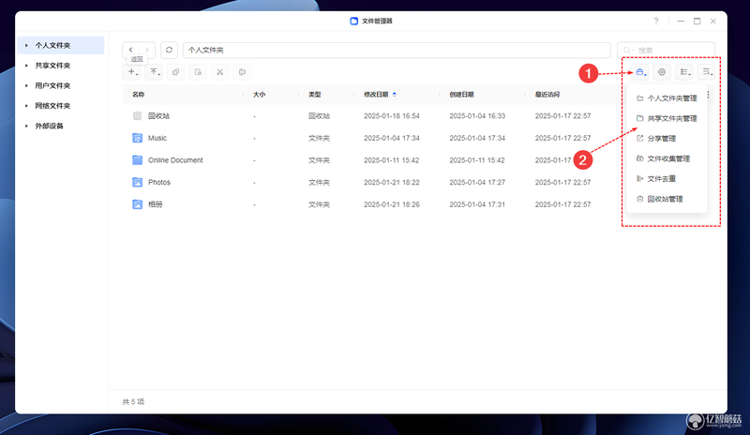Click the cut scissors icon

(x=220, y=72)
